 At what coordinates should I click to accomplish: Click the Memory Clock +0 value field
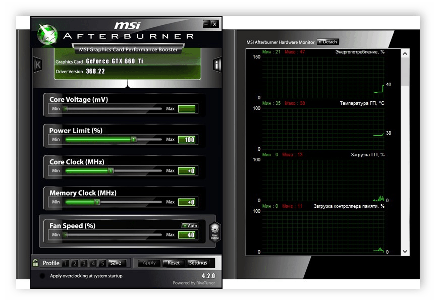187,202
